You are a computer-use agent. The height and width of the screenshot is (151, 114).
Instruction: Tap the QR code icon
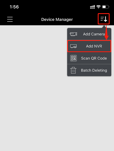74,58
